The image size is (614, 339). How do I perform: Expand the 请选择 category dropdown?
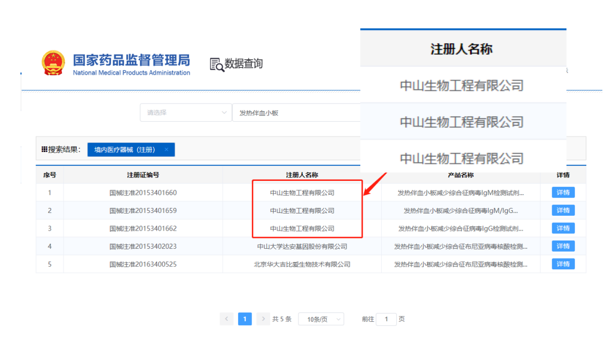pyautogui.click(x=186, y=113)
